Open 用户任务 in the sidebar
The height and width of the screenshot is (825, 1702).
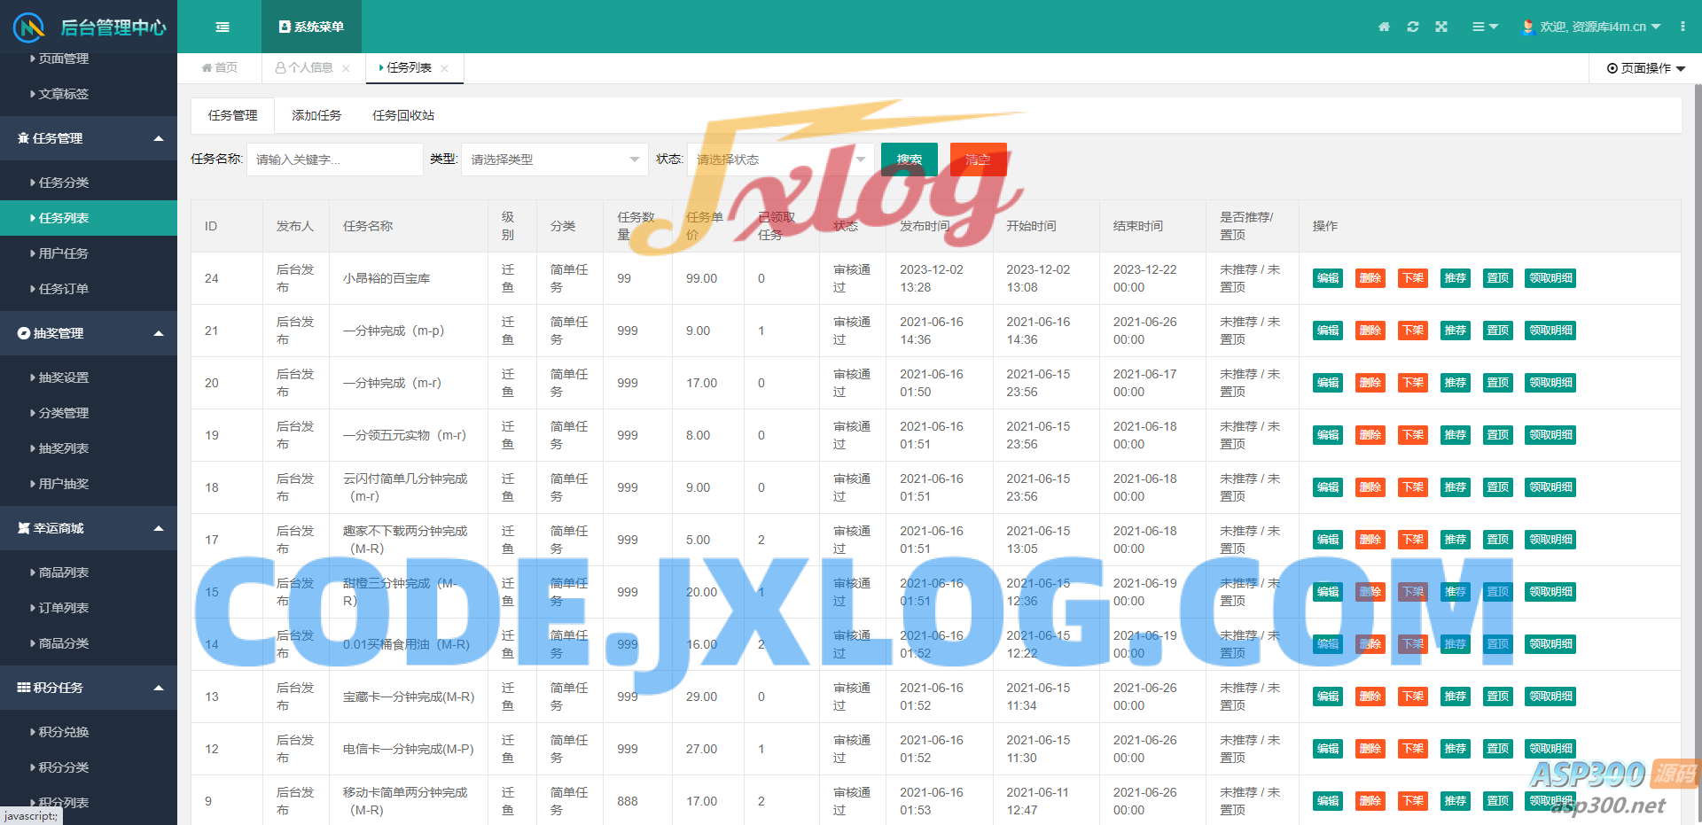click(64, 253)
